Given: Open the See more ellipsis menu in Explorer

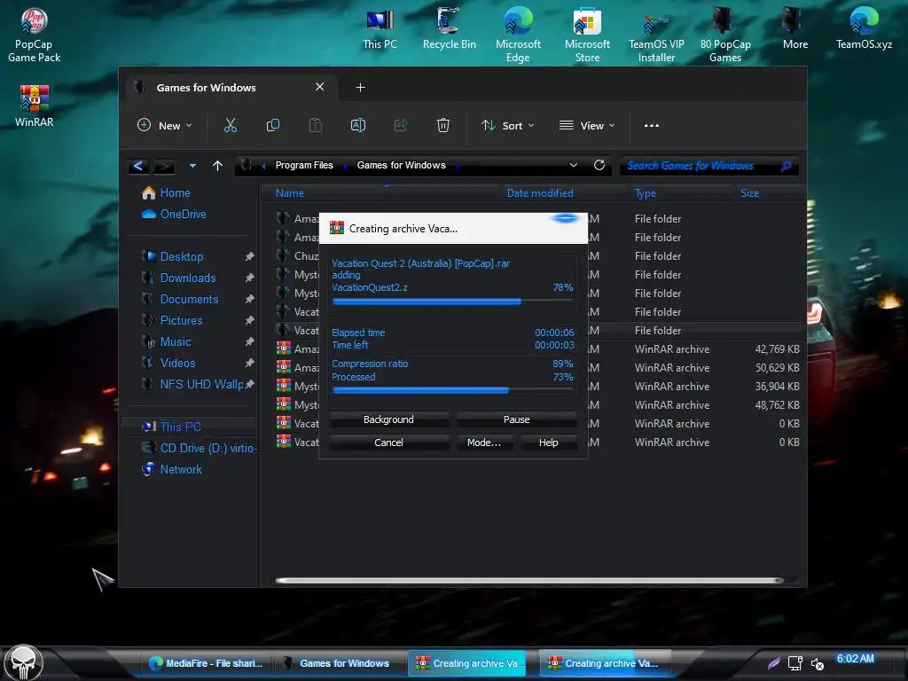Looking at the screenshot, I should click(x=652, y=126).
